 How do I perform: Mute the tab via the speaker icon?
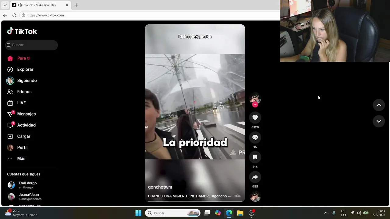pos(20,5)
